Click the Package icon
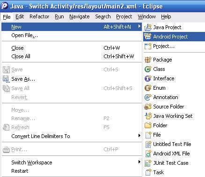 pos(148,60)
